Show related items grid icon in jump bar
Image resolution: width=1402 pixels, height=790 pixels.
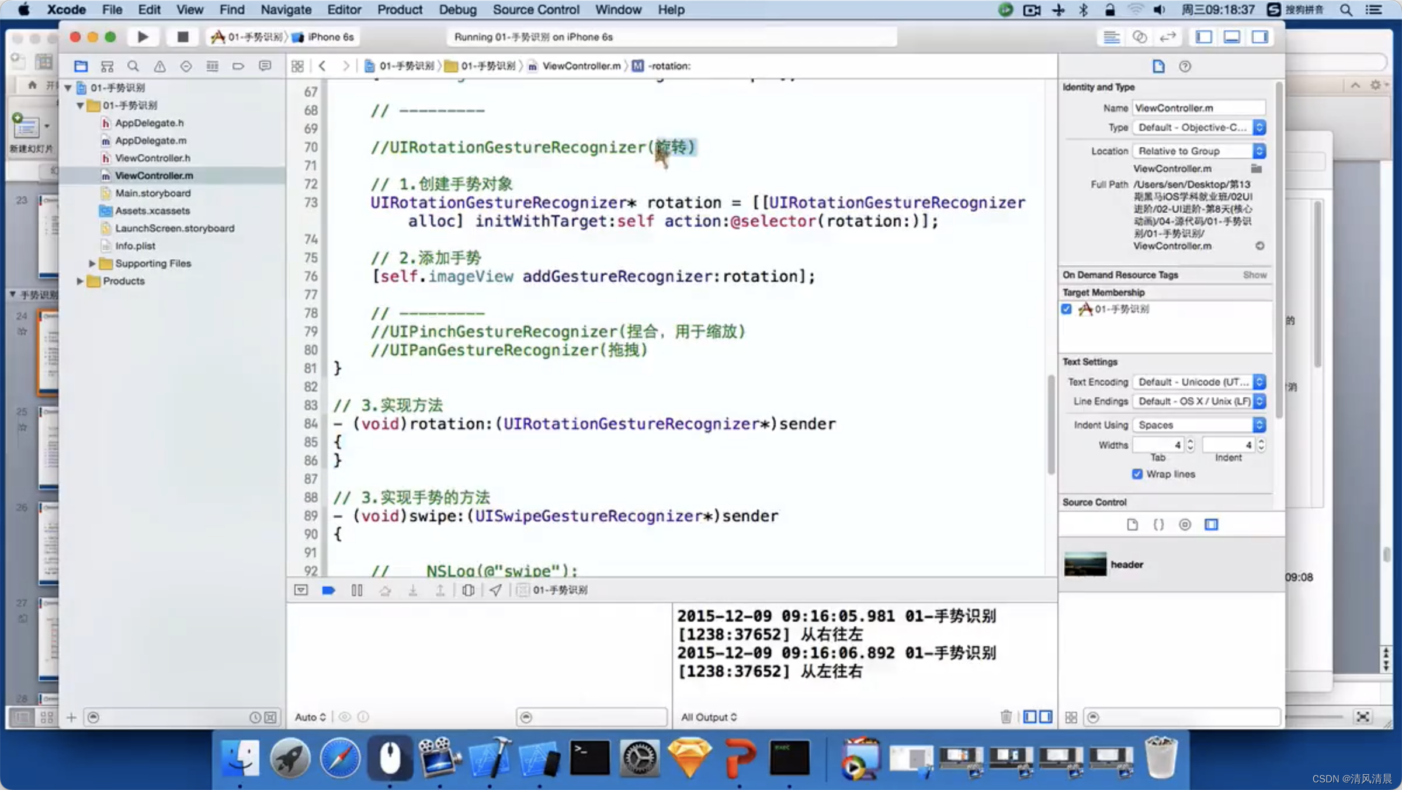point(297,66)
